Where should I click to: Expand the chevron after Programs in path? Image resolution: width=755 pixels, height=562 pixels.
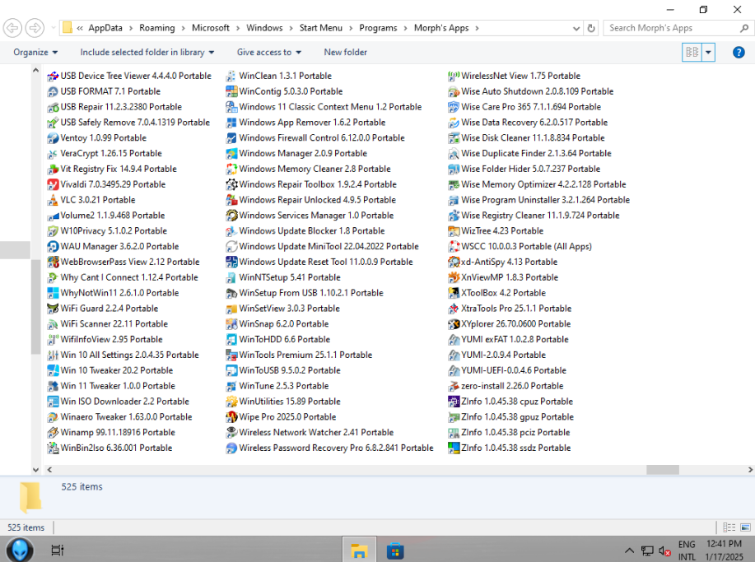(406, 29)
